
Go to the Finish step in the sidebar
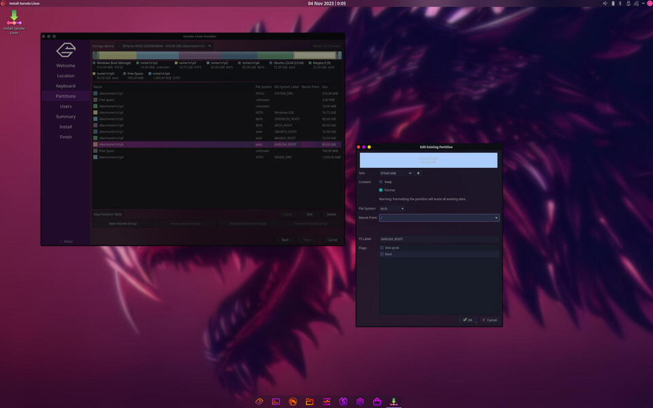coord(66,137)
